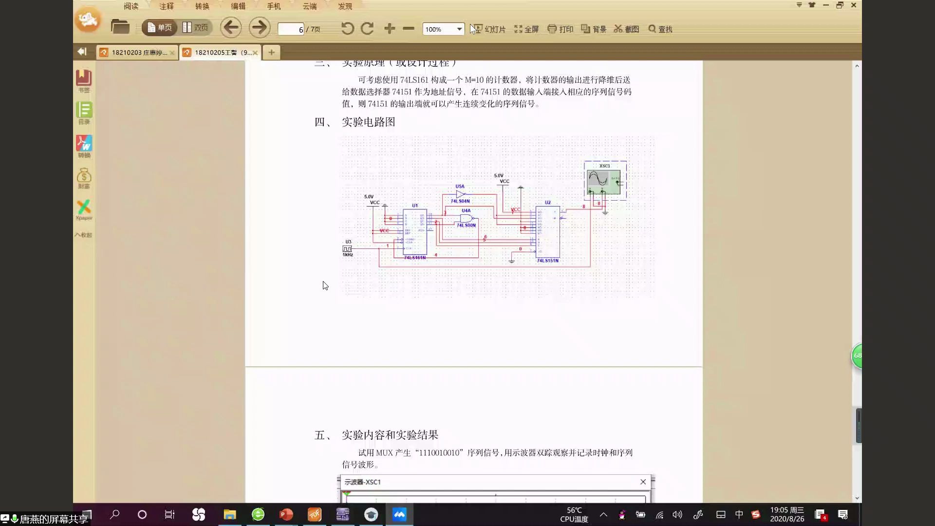This screenshot has height=526, width=935.
Task: Click the vertical scrollbar thumb
Action: pyautogui.click(x=859, y=426)
